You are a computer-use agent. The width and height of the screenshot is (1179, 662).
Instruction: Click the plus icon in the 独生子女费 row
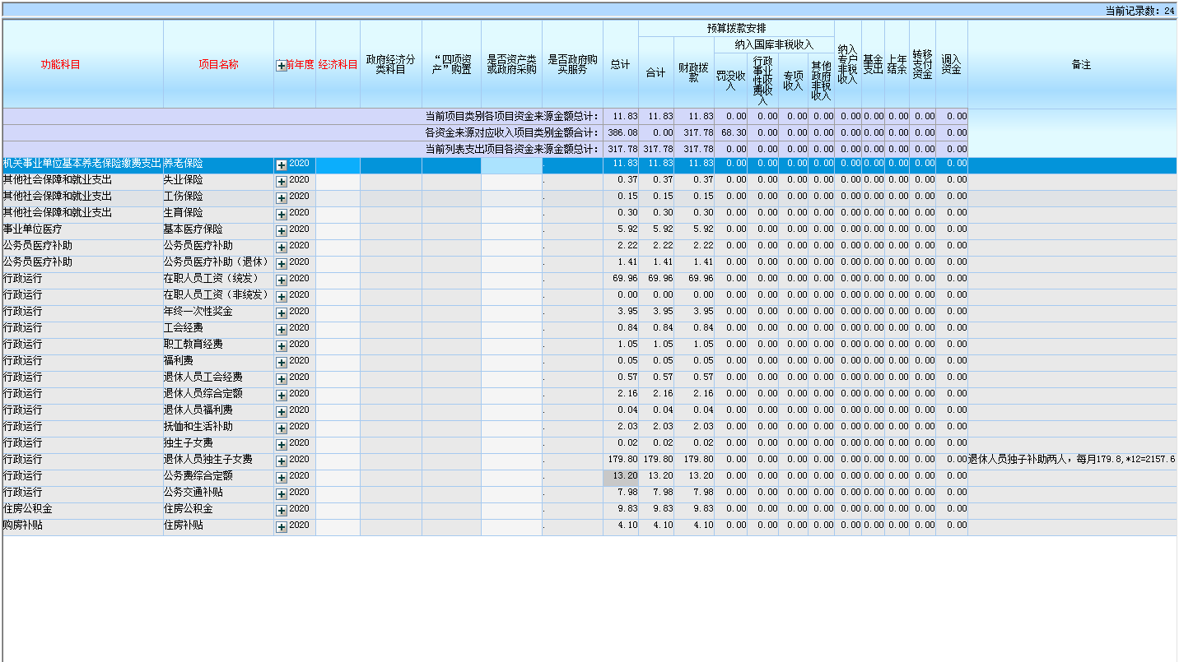click(x=282, y=445)
